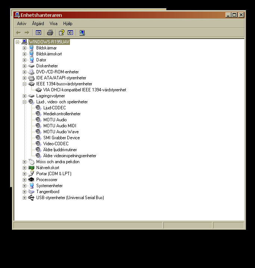Select the MOTU Audio MIDI device

point(60,126)
